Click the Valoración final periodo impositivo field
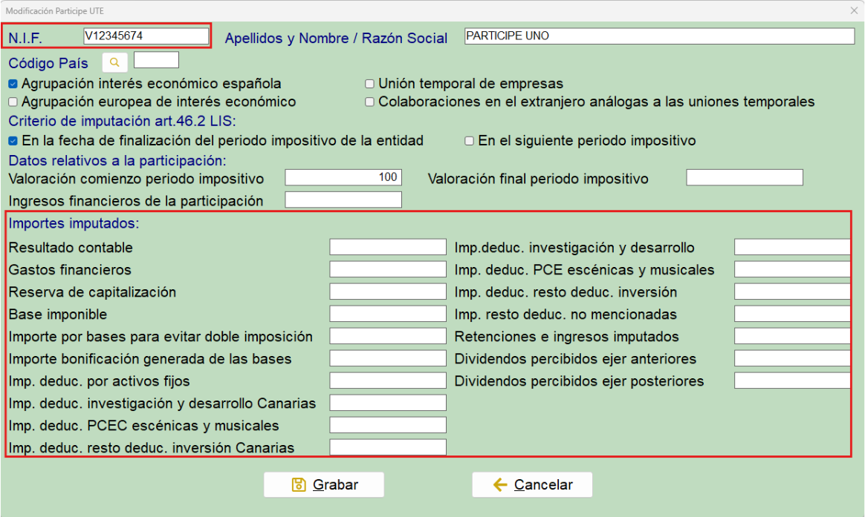 744,177
